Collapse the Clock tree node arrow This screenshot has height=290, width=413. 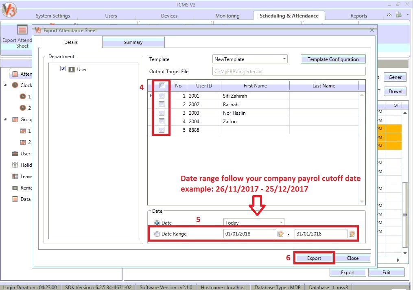click(5, 85)
